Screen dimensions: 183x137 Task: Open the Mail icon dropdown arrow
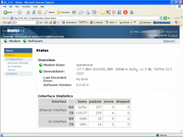click(x=83, y=12)
